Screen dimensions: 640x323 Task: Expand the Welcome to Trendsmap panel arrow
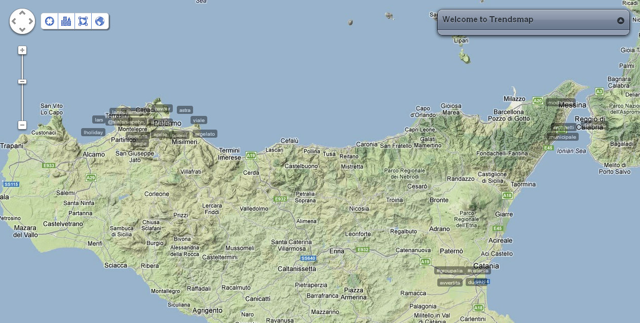(x=620, y=21)
